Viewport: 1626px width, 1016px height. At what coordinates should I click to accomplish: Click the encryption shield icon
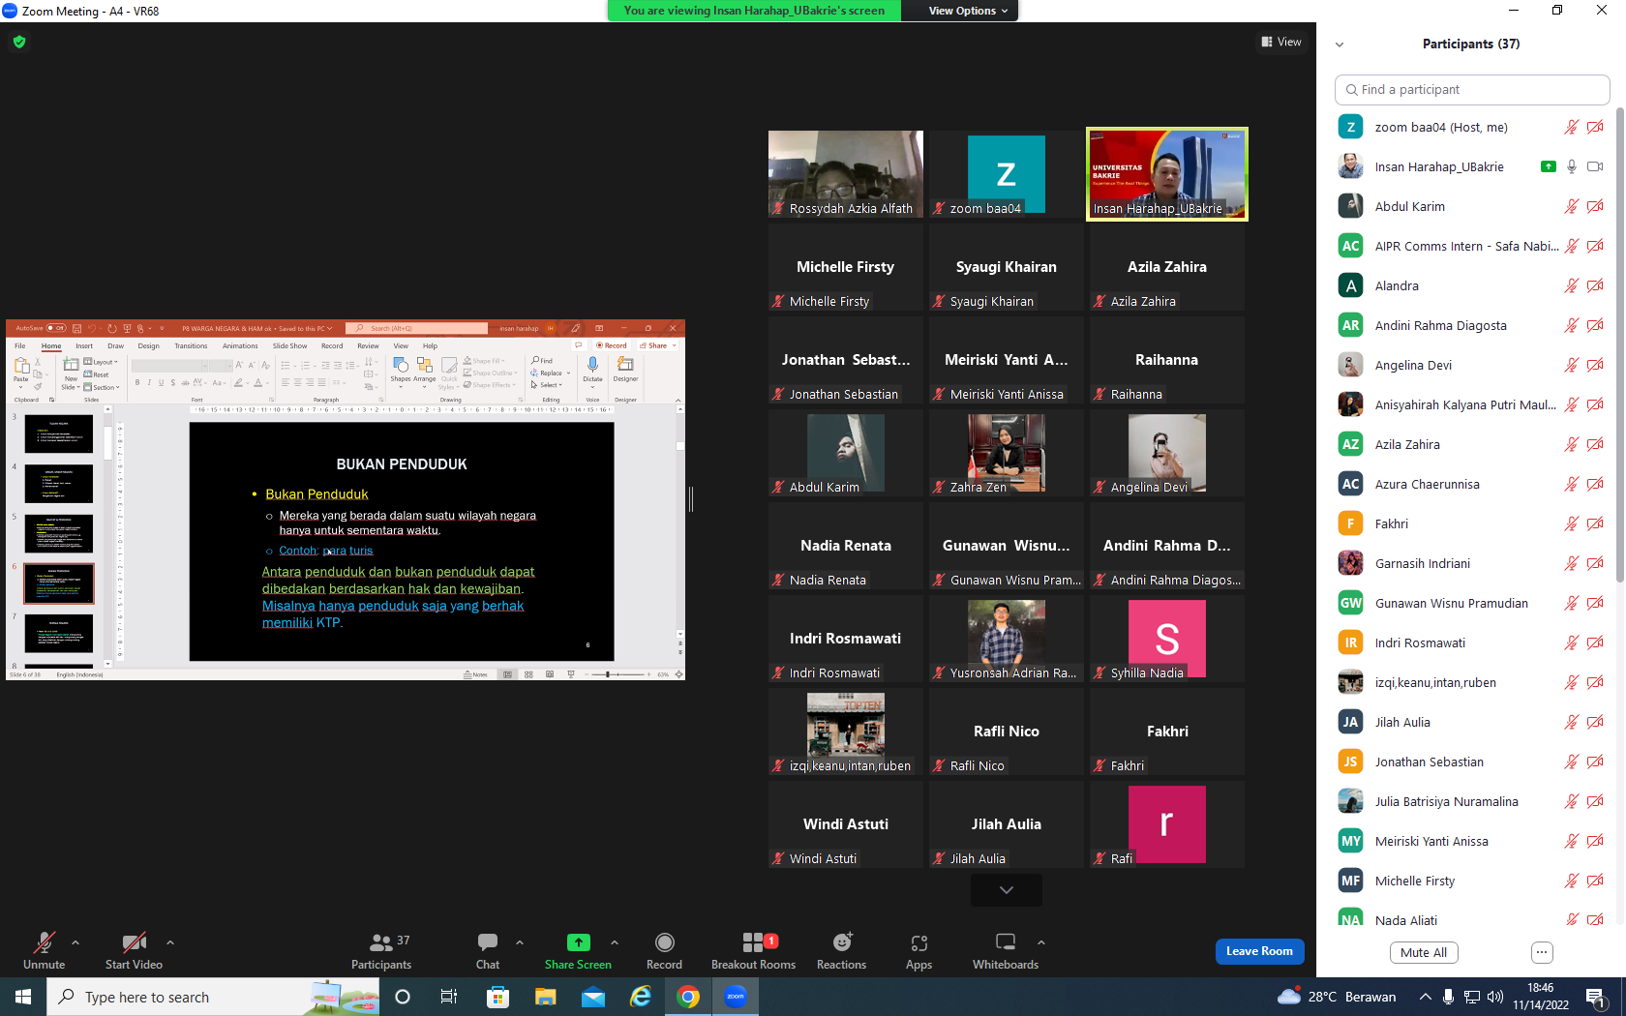tap(19, 42)
